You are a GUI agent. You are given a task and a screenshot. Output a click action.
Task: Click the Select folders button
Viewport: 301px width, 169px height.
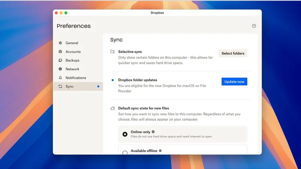[x=233, y=53]
